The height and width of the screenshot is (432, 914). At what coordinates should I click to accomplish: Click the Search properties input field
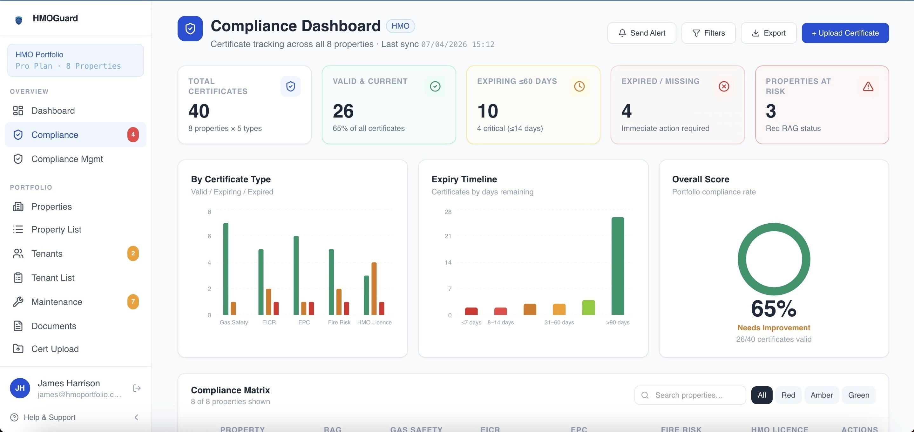[x=690, y=395]
